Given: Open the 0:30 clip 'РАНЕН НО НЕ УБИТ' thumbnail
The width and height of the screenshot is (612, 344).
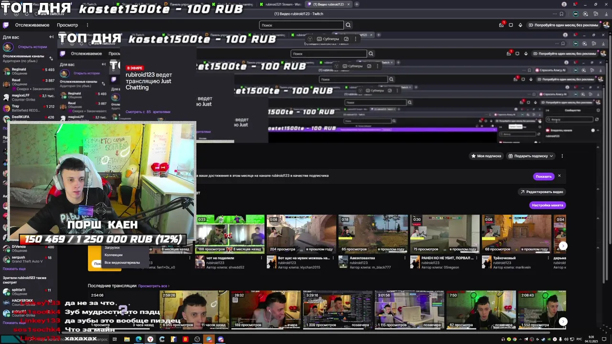Looking at the screenshot, I should (x=445, y=234).
